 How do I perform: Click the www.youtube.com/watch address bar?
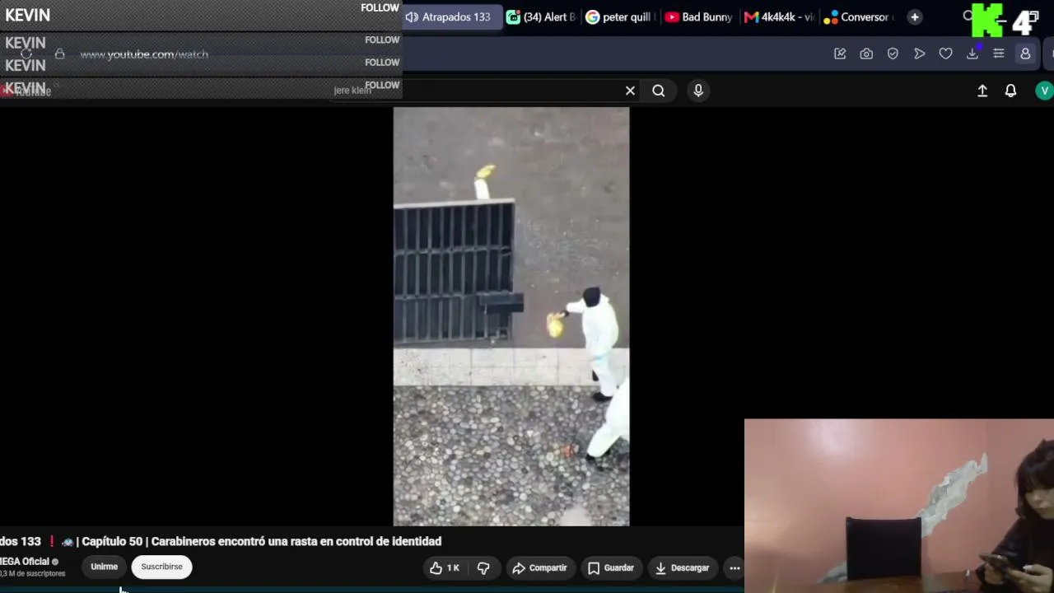tap(144, 54)
